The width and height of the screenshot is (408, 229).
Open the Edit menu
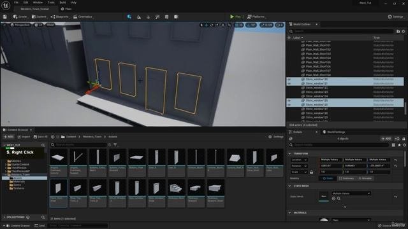25,3
